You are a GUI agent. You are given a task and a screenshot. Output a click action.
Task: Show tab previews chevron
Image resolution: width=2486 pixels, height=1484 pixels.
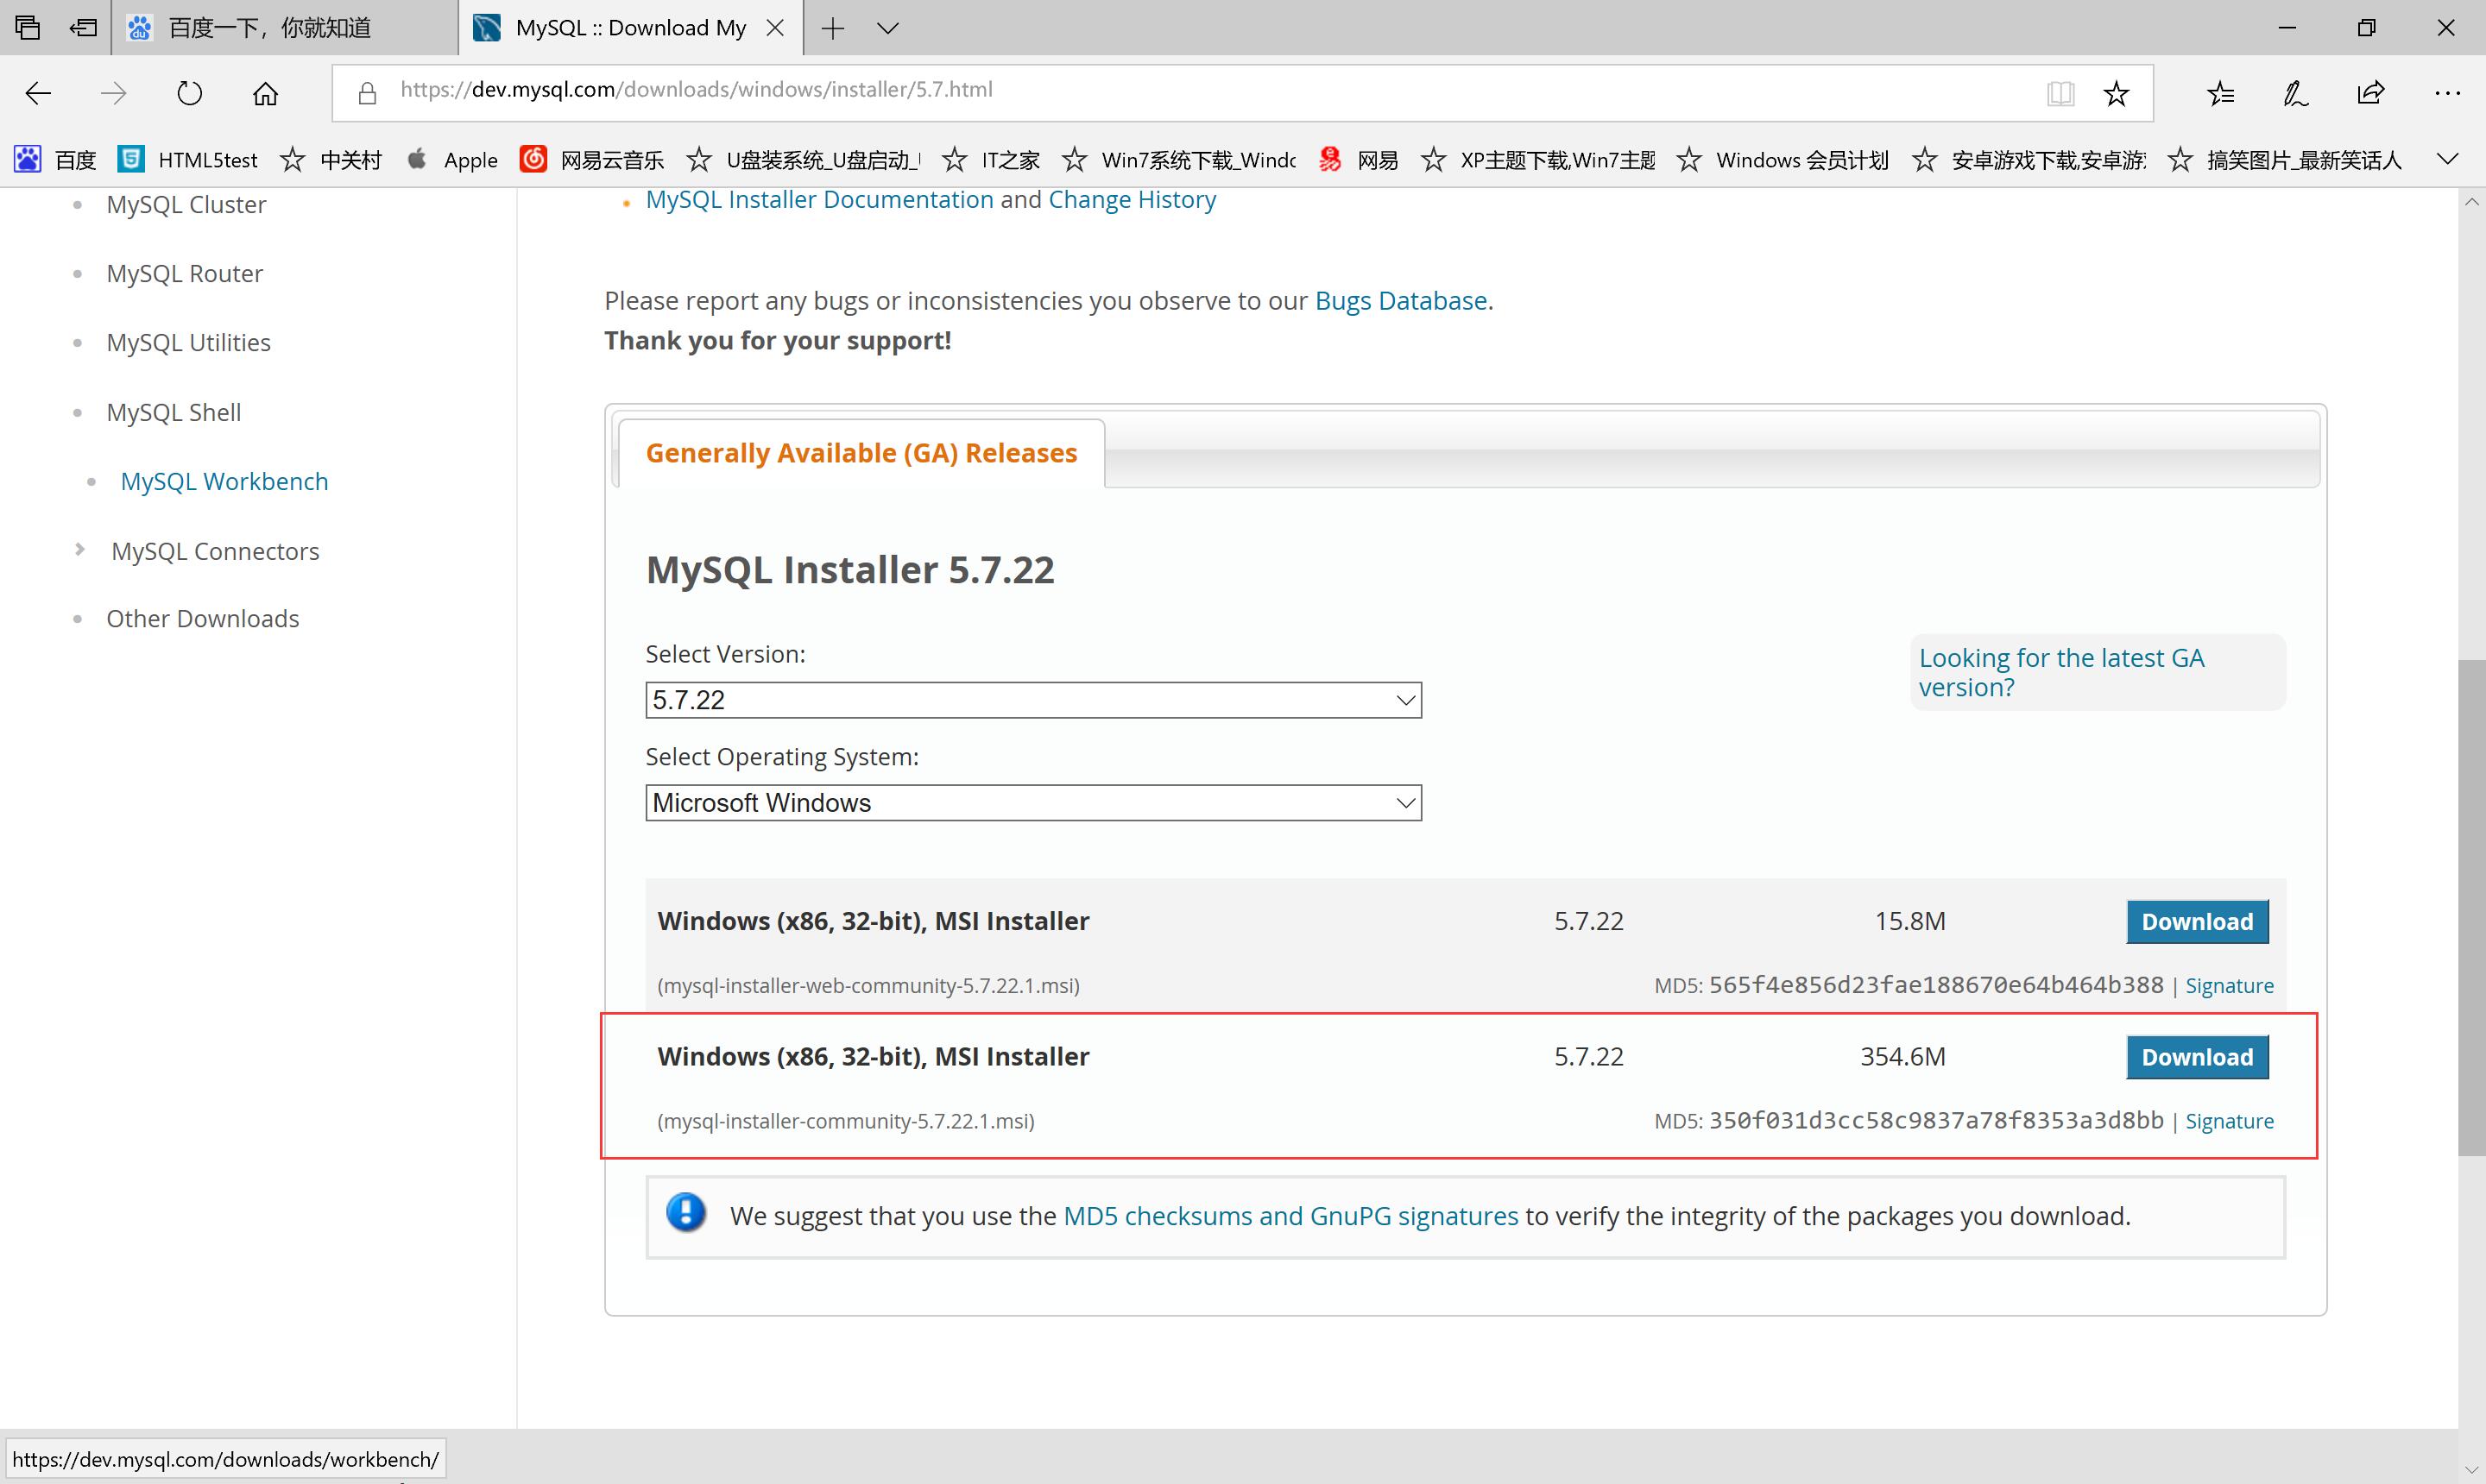click(887, 28)
